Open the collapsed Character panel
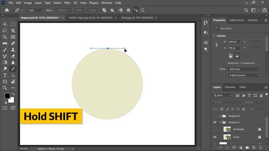This screenshot has height=151, width=269. [206, 43]
